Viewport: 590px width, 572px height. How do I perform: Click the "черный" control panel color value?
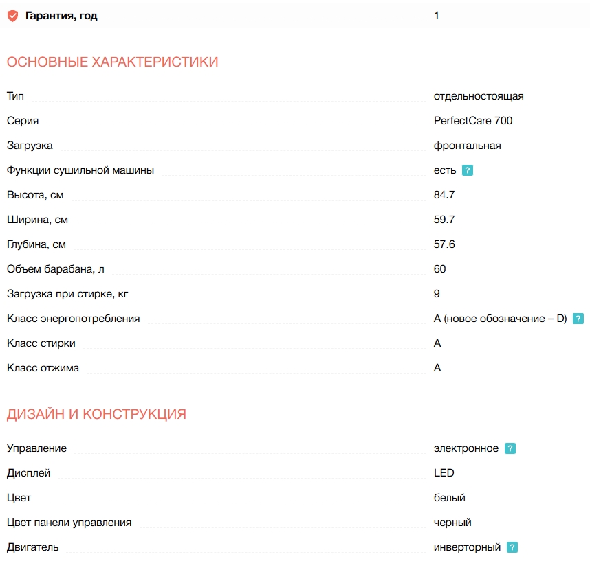pyautogui.click(x=452, y=523)
